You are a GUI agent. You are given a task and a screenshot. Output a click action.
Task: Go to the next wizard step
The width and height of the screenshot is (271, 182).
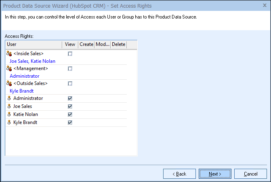215,174
